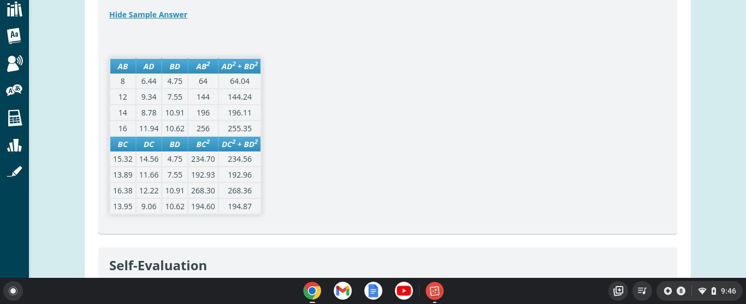Select the 64.04 table cell
This screenshot has width=746, height=304.
[x=240, y=81]
